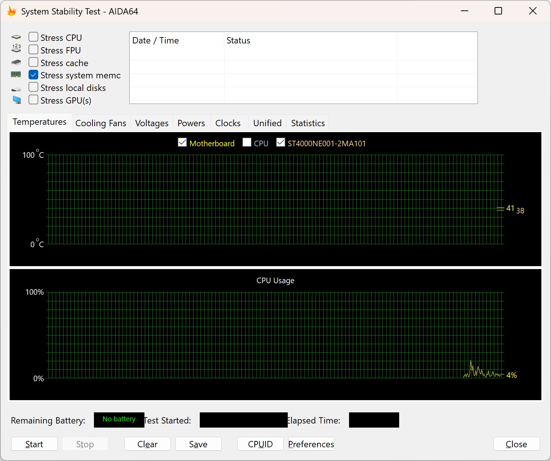Click the 123 FPU icon beside Stress FPU
Viewport: 551px width, 461px height.
[16, 49]
